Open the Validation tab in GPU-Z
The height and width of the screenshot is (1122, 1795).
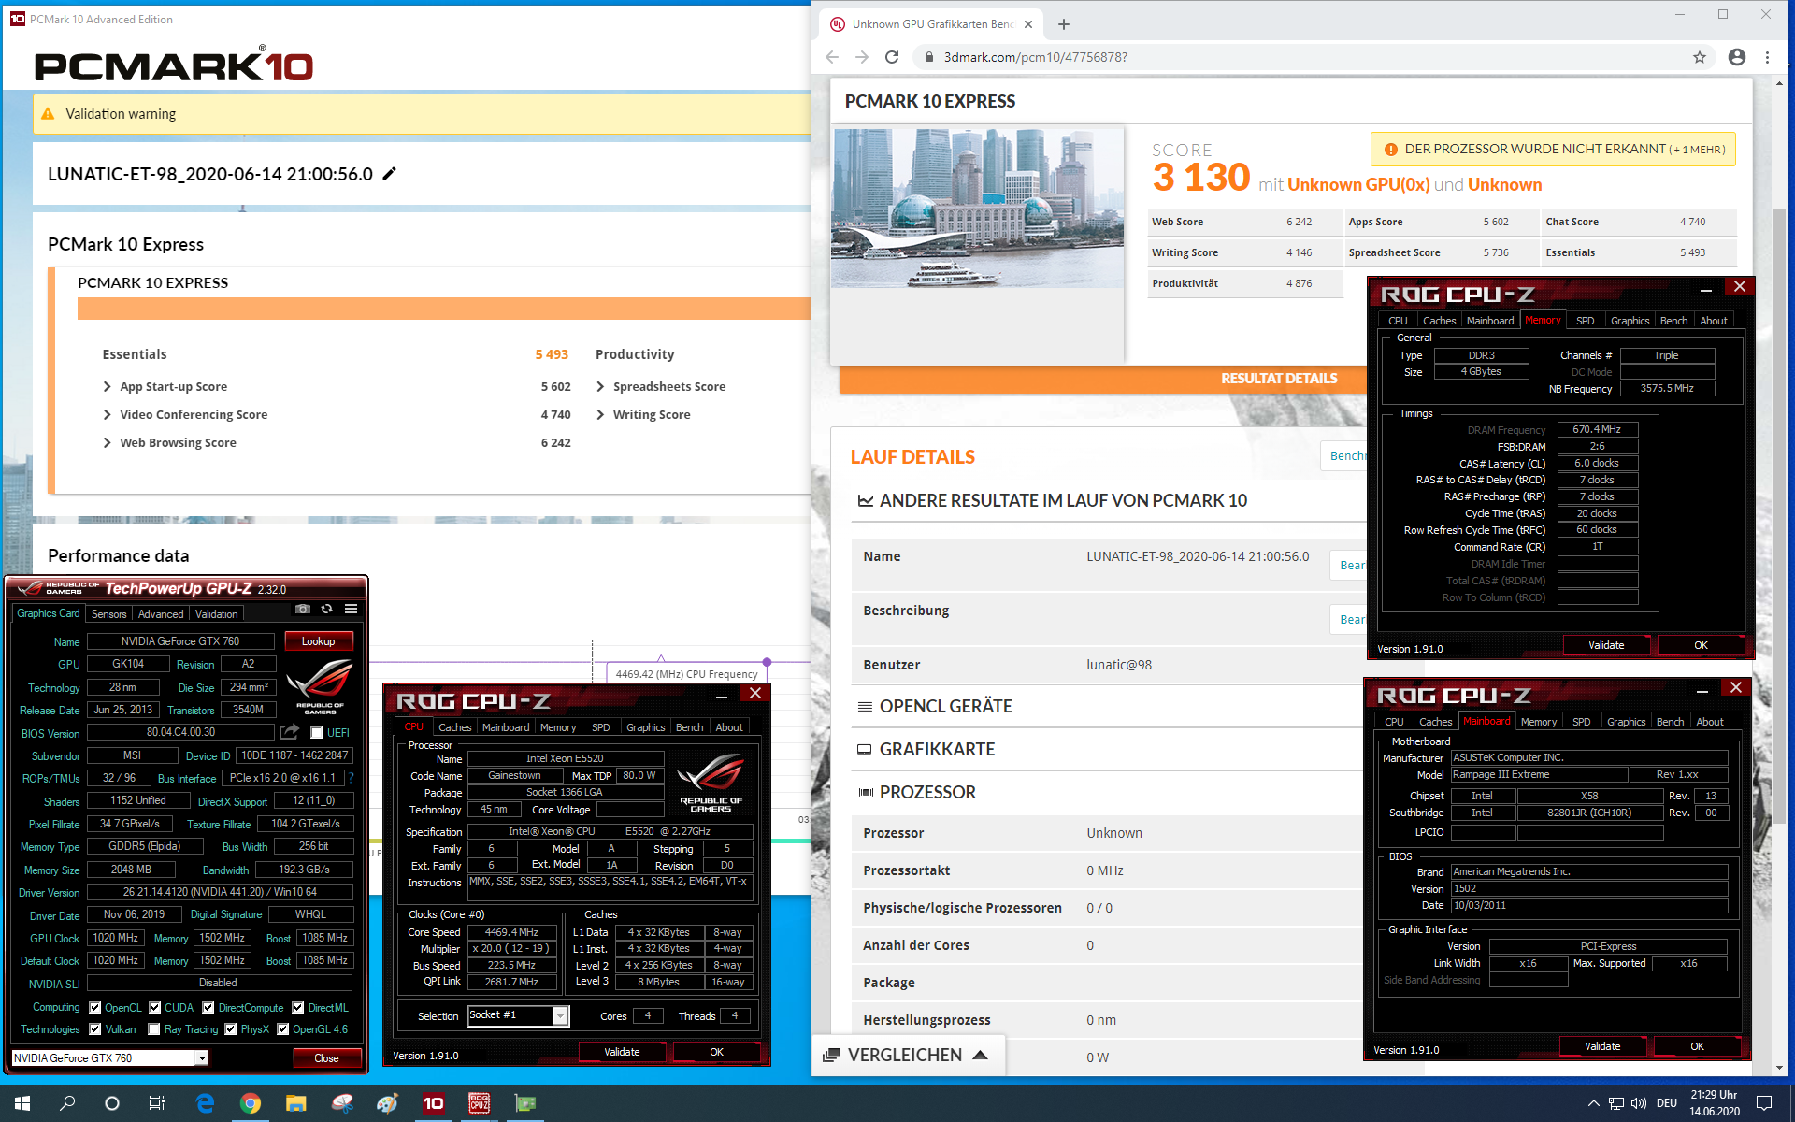(x=216, y=613)
